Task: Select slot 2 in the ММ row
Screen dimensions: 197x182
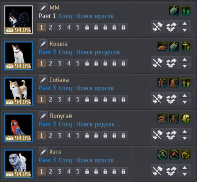Action: pyautogui.click(x=50, y=27)
